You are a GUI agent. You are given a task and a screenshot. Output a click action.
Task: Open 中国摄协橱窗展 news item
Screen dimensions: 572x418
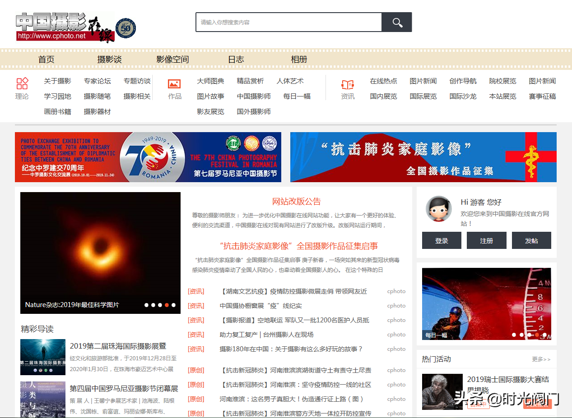[261, 306]
